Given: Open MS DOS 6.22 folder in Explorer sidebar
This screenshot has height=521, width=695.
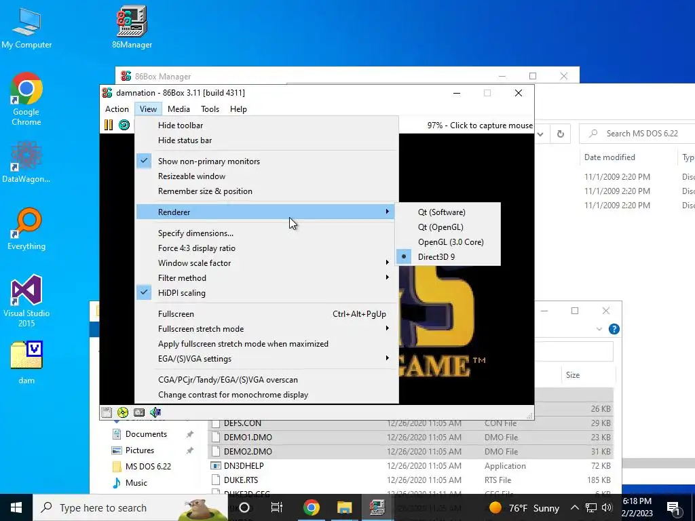Looking at the screenshot, I should (148, 467).
